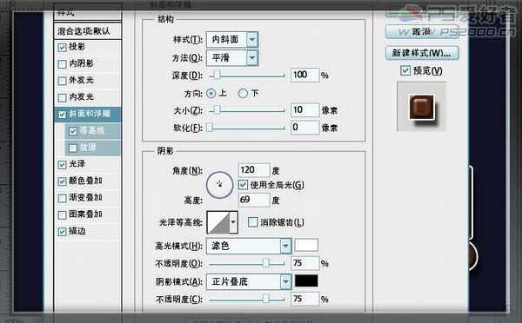Click the 新建样式(W)... button
Viewport: 522px width, 323px height.
(x=422, y=53)
